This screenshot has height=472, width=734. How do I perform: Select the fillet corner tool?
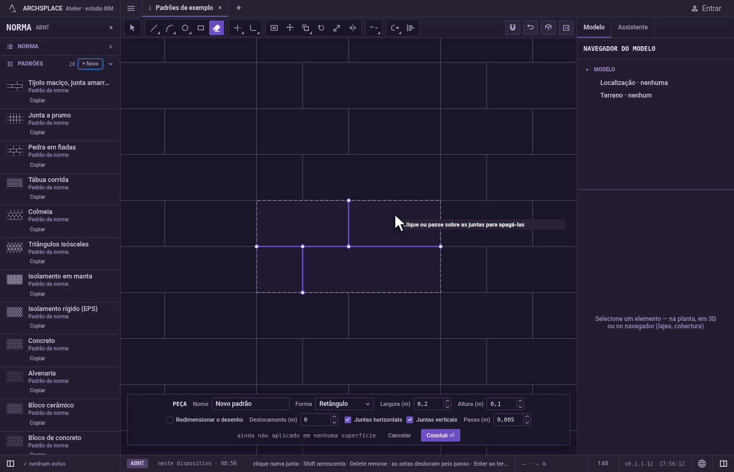253,28
